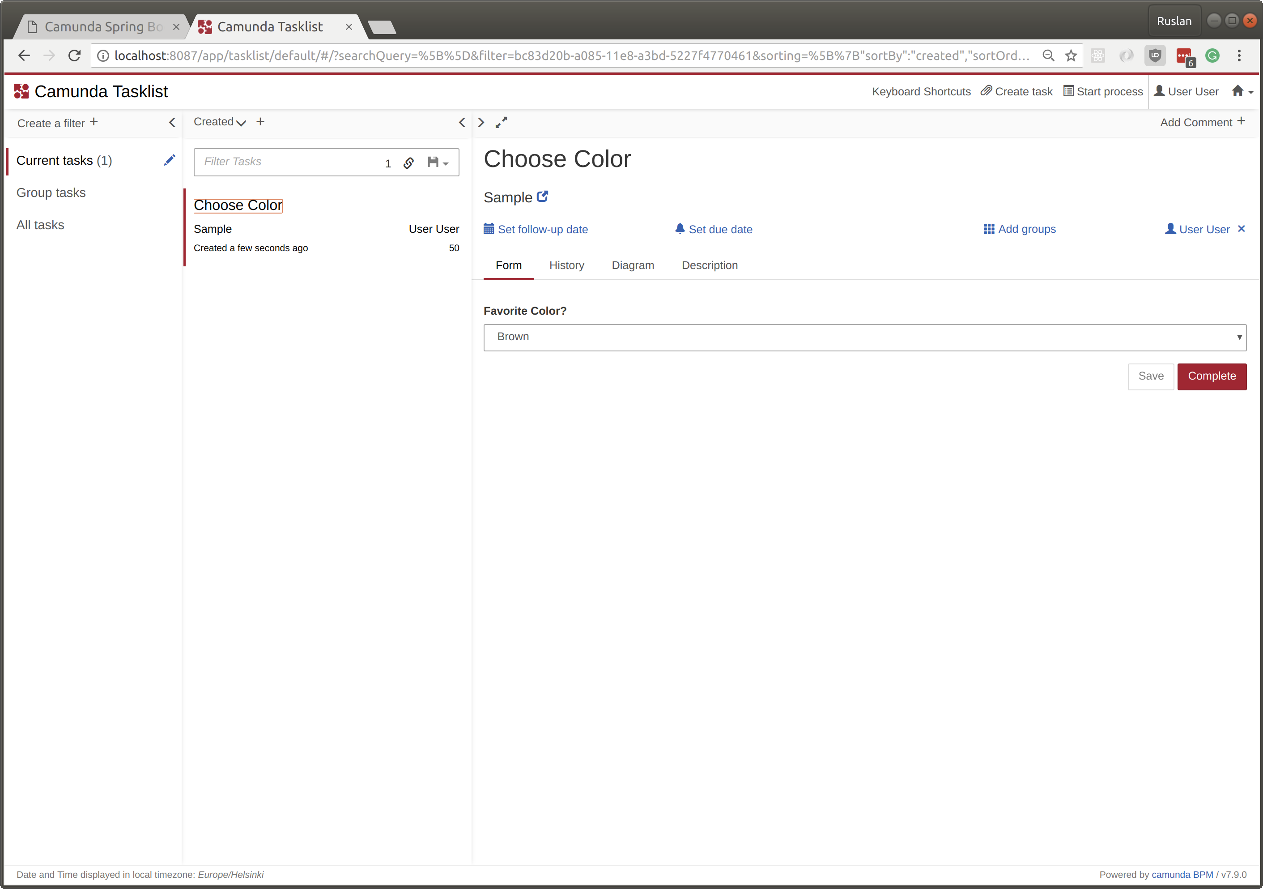This screenshot has height=889, width=1263.
Task: Switch to the Diagram tab
Action: tap(633, 265)
